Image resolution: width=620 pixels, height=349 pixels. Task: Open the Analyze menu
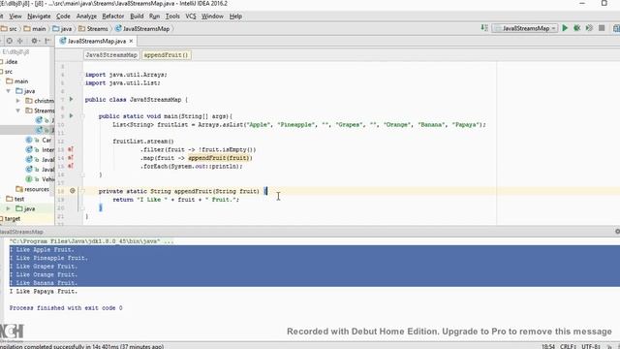point(86,16)
